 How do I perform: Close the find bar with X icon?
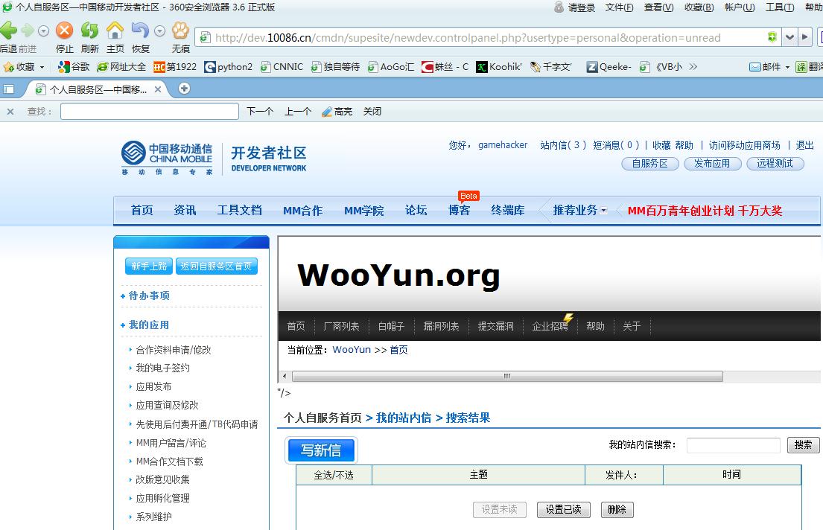(10, 111)
